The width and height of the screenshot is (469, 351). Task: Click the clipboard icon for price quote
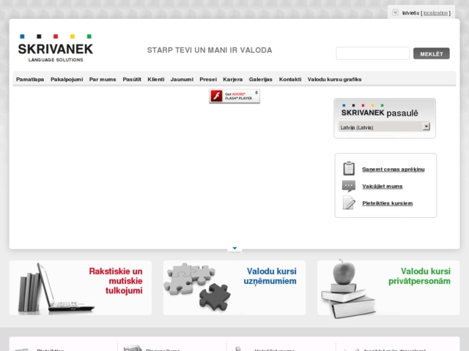349,169
